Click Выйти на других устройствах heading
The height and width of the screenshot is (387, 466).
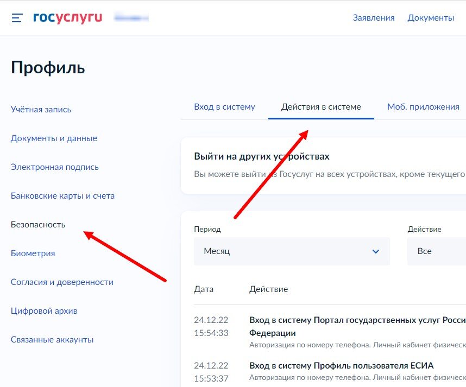click(x=262, y=156)
